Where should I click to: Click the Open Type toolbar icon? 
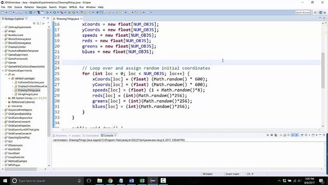pyautogui.click(x=81, y=12)
